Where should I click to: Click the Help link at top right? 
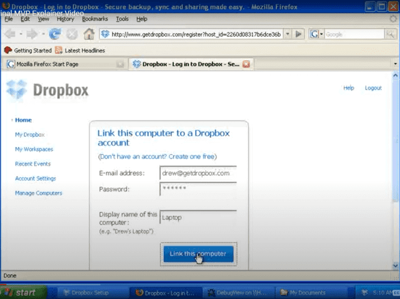(349, 88)
